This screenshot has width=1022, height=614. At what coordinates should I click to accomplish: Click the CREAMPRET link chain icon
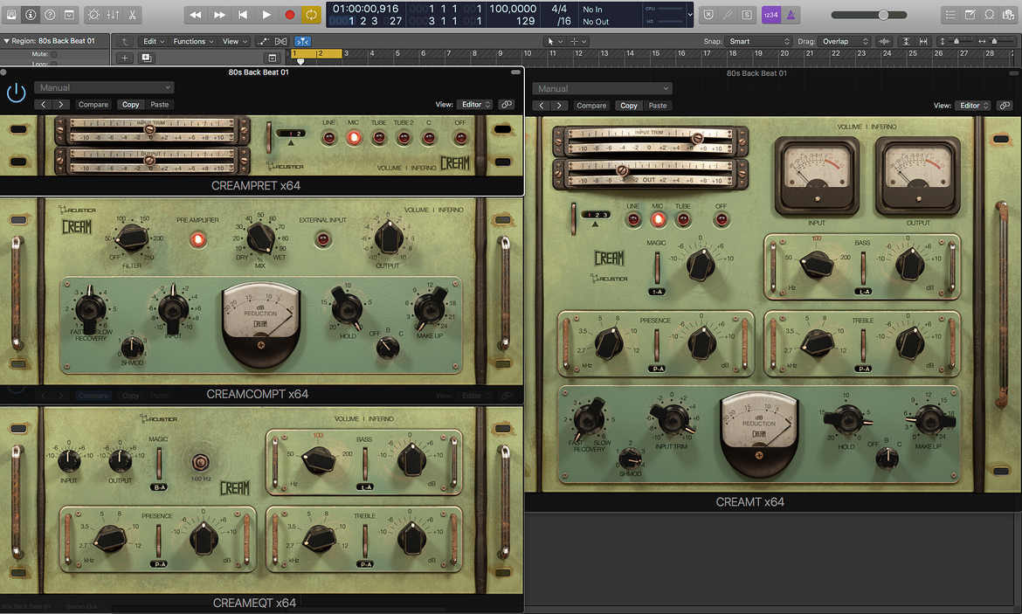[x=507, y=104]
